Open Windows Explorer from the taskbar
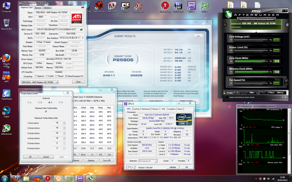 click(x=26, y=178)
